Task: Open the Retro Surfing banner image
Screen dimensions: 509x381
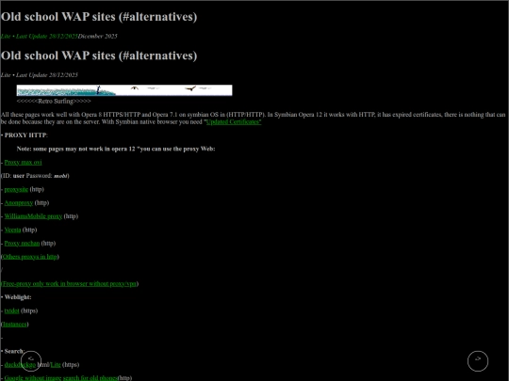Action: (124, 90)
